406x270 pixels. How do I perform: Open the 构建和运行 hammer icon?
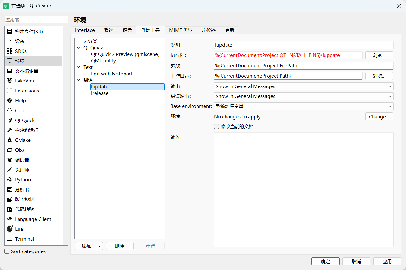tap(10, 130)
